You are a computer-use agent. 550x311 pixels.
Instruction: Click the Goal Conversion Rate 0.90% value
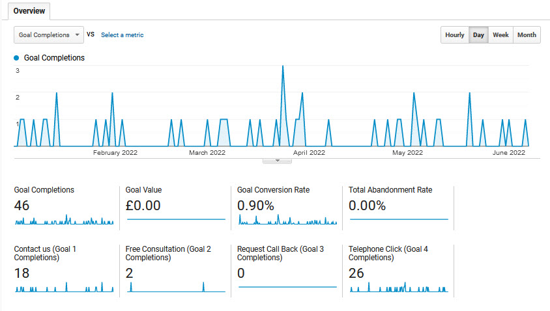pos(256,206)
